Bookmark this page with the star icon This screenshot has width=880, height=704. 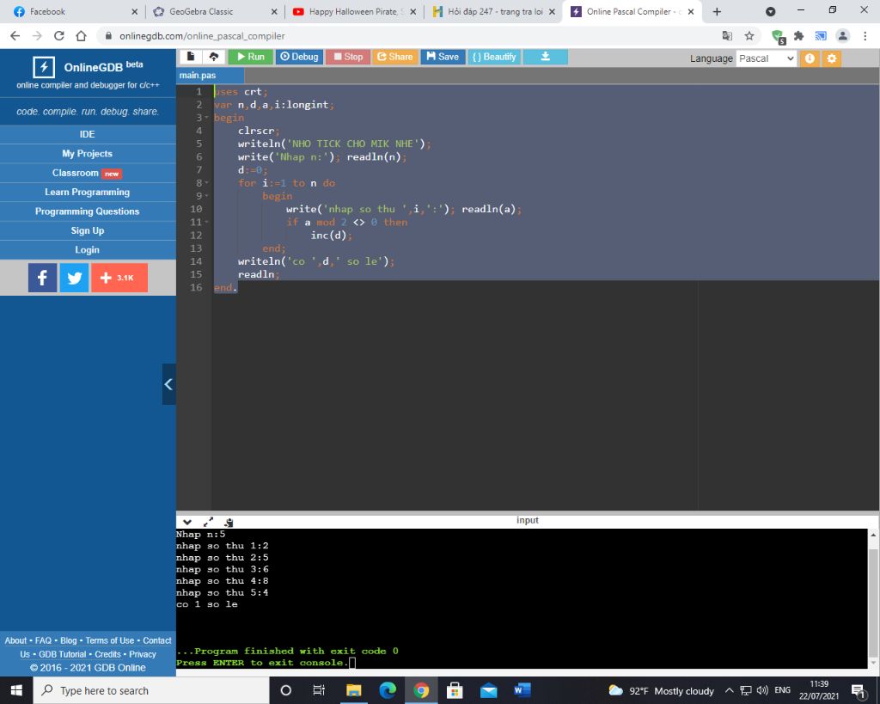click(x=749, y=36)
